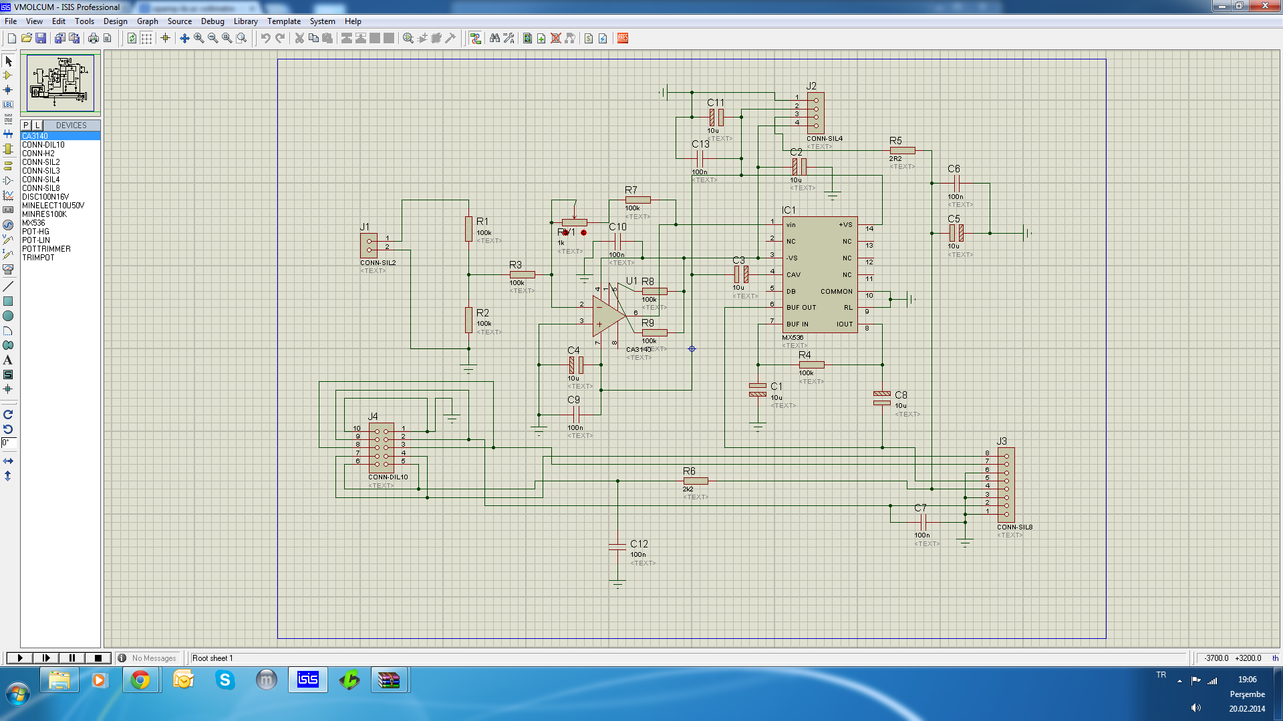Open Chrome from the taskbar
Screen dimensions: 1283x721
click(140, 680)
